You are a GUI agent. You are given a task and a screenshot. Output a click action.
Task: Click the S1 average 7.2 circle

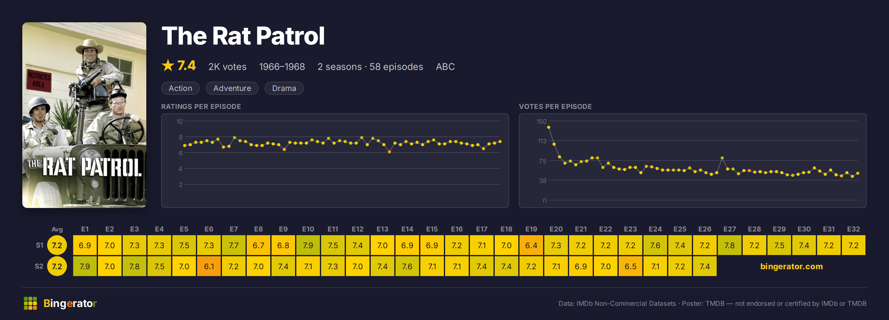tap(57, 245)
